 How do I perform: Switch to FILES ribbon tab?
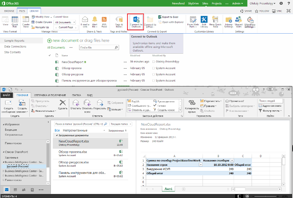[22, 11]
